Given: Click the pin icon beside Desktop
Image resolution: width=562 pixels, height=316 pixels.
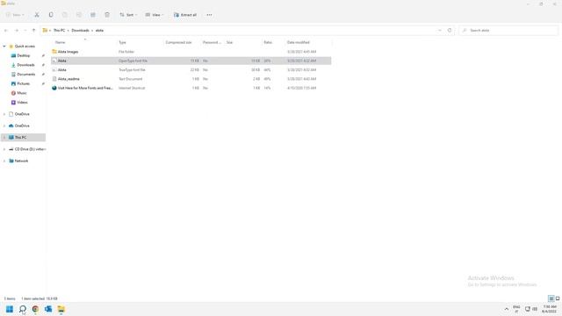Looking at the screenshot, I should (x=43, y=55).
